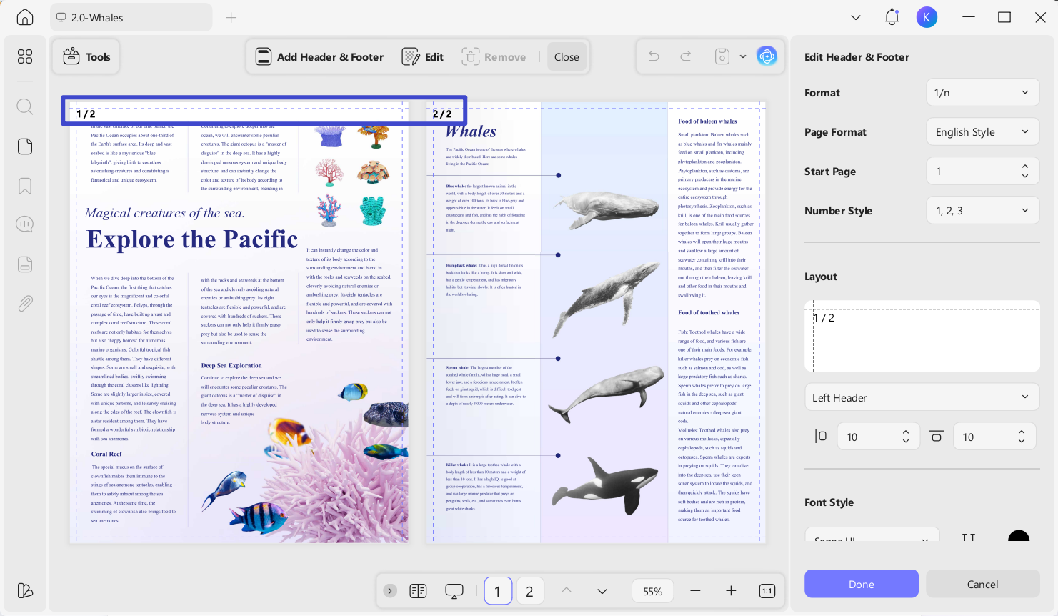Open the thumbnails grid sidebar icon
The image size is (1058, 616).
[x=25, y=56]
